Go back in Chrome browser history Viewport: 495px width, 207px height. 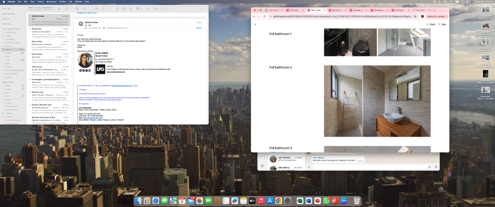(x=254, y=16)
